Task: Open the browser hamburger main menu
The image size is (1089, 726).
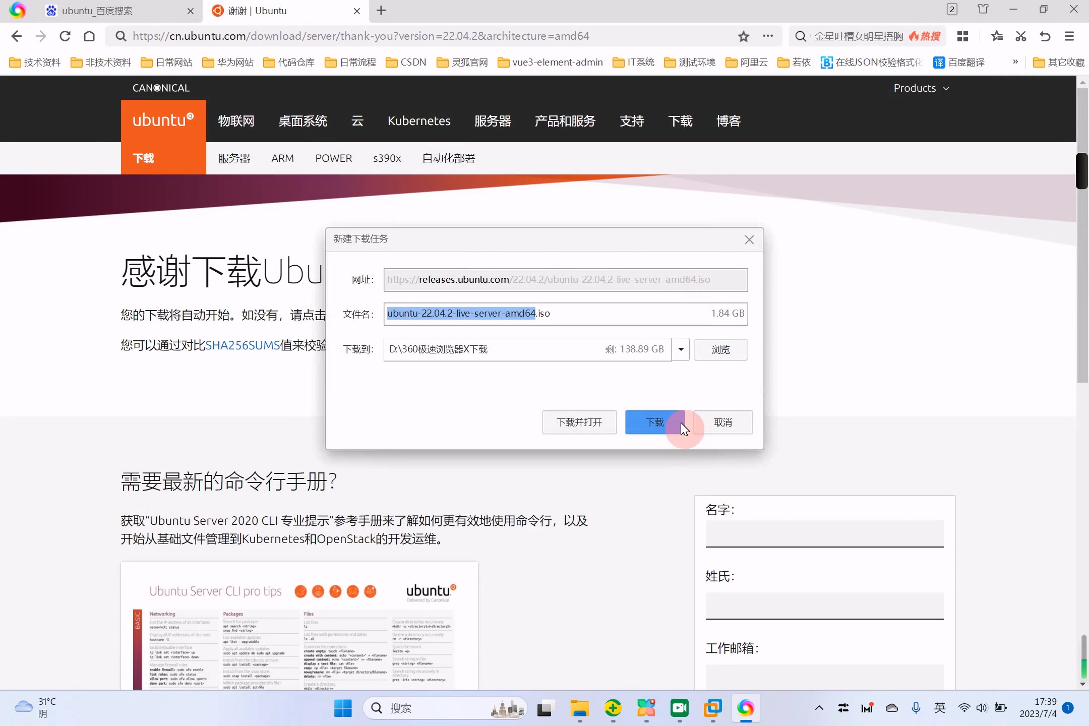Action: [x=1069, y=36]
